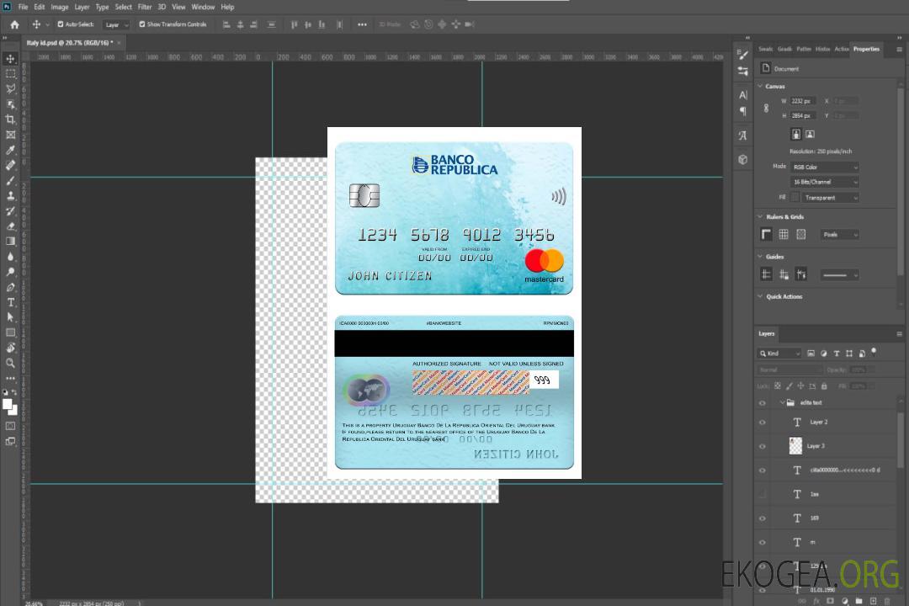Open the Character panel icon

point(742,94)
